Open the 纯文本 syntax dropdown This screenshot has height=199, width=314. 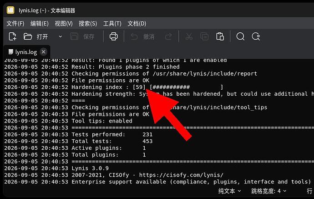tap(229, 191)
